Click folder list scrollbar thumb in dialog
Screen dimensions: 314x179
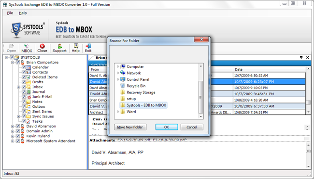(200, 97)
